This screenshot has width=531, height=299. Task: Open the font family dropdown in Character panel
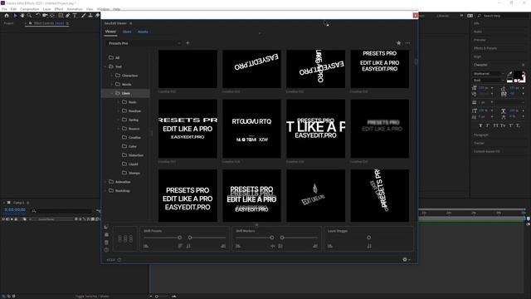[x=489, y=73]
